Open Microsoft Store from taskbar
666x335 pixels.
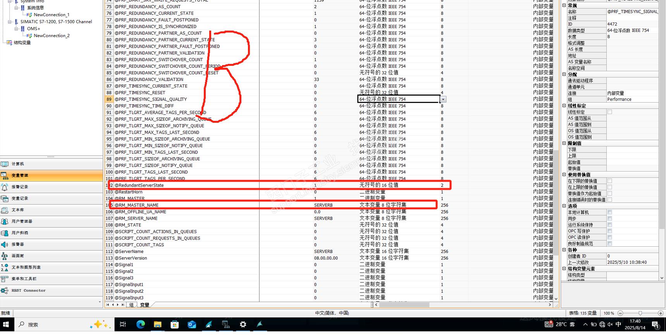click(174, 325)
